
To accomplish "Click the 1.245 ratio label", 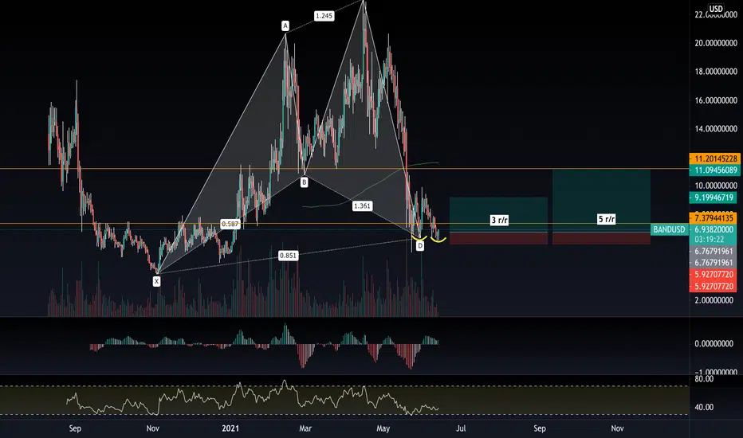I will pos(324,16).
